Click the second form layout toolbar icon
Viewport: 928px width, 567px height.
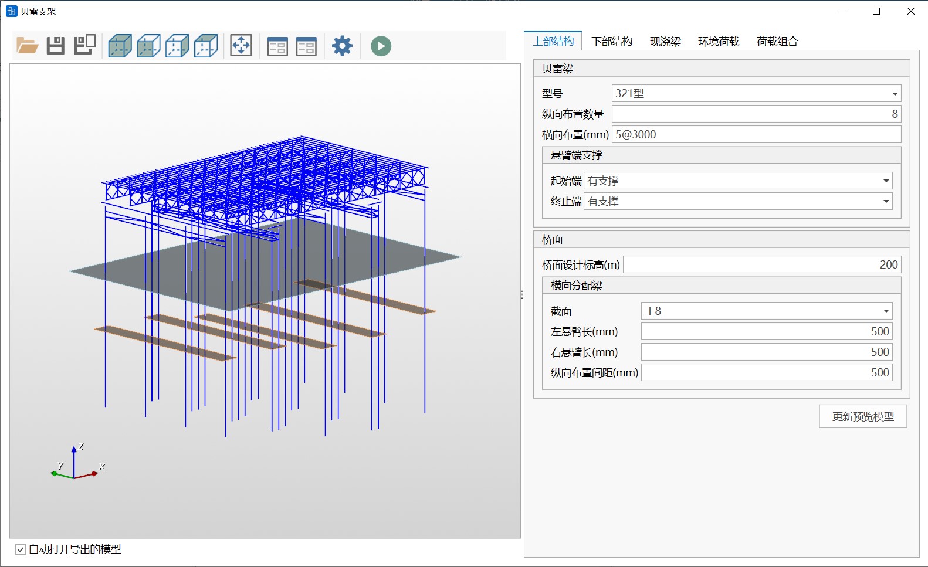click(306, 46)
